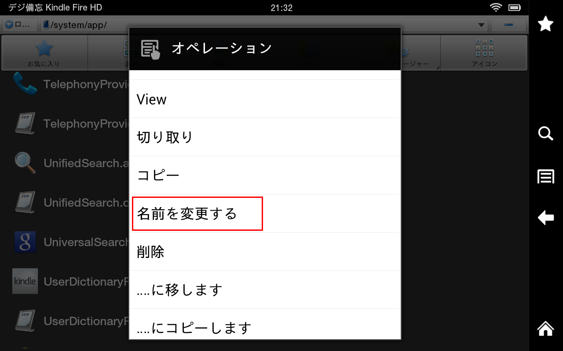Select ....に移します menu option
Image resolution: width=563 pixels, height=351 pixels.
click(x=265, y=290)
